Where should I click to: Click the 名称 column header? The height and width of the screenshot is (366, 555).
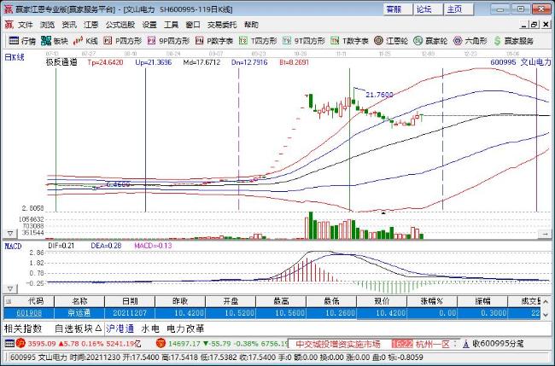click(79, 301)
